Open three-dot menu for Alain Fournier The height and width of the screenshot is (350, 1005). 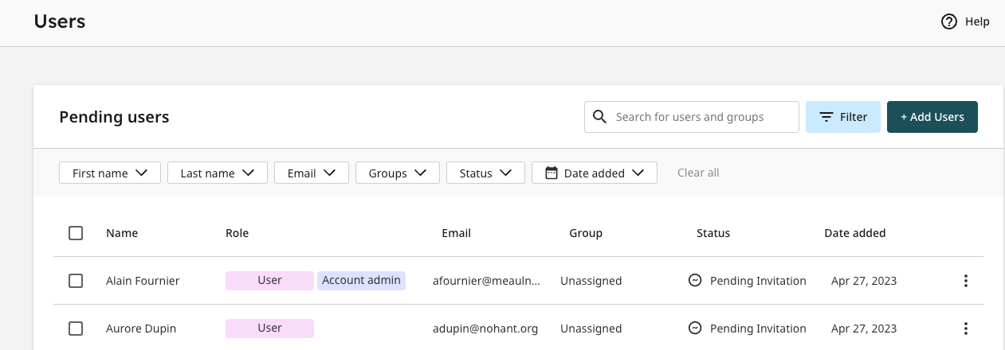965,281
